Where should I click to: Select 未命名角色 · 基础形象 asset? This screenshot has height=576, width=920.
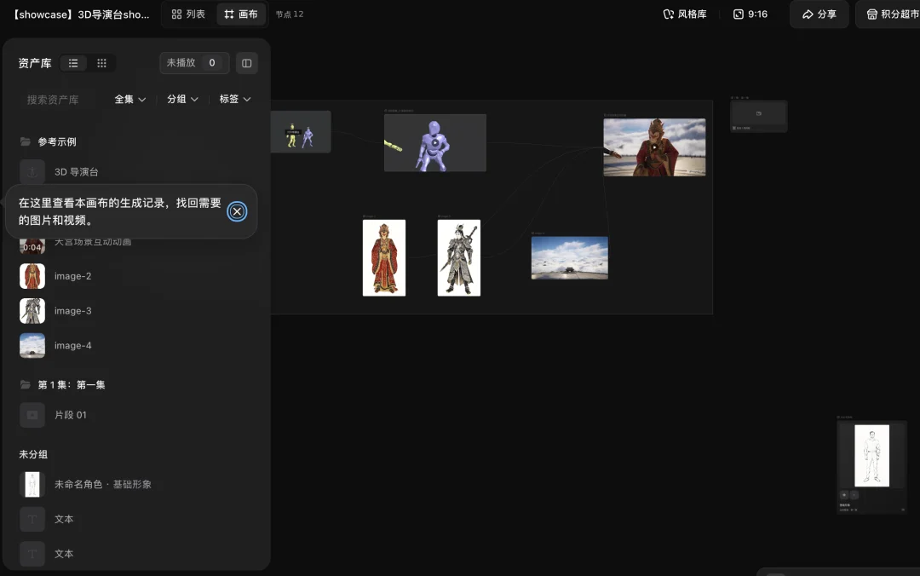click(x=135, y=485)
